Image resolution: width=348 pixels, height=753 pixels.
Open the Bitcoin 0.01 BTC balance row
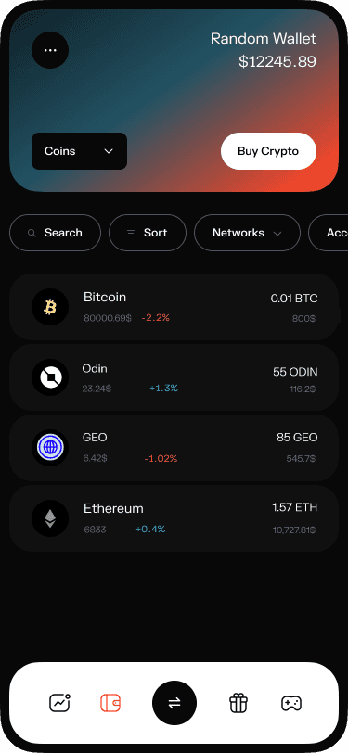point(174,307)
